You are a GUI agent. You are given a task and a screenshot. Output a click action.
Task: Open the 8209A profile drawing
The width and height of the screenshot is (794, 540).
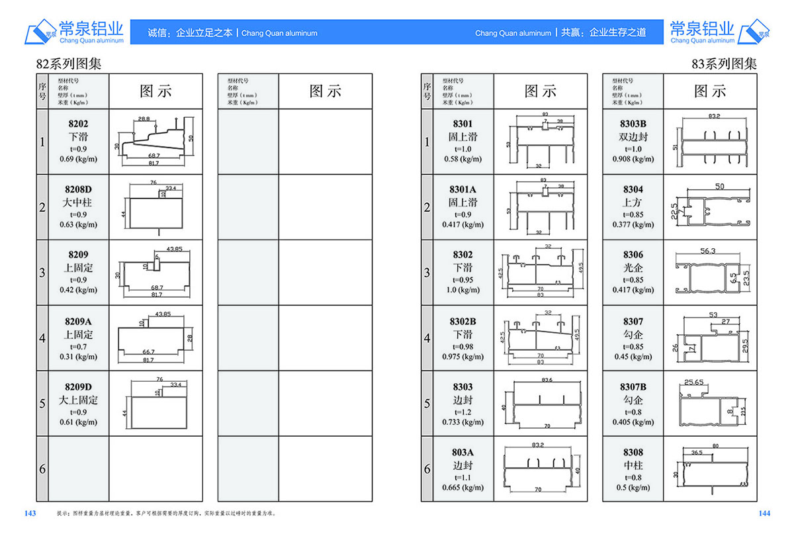click(155, 337)
